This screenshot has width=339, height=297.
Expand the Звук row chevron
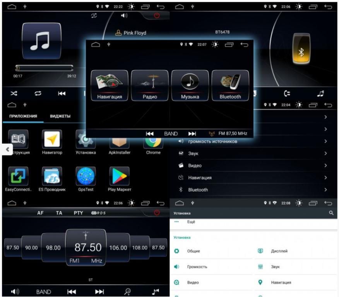[x=325, y=154]
